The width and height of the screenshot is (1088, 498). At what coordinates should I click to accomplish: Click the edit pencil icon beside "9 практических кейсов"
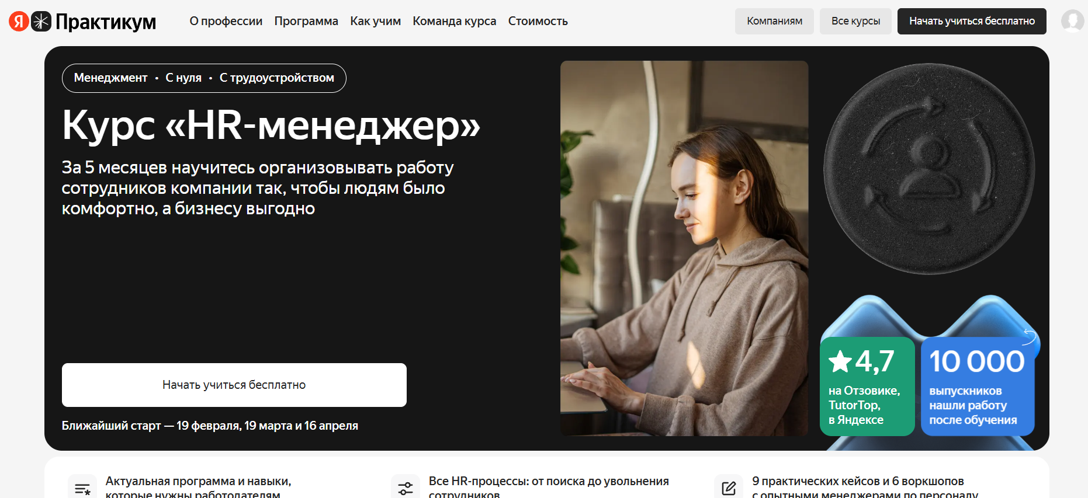point(729,488)
